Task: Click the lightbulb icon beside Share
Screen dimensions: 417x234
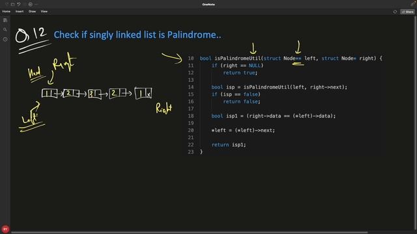Action: pyautogui.click(x=395, y=12)
